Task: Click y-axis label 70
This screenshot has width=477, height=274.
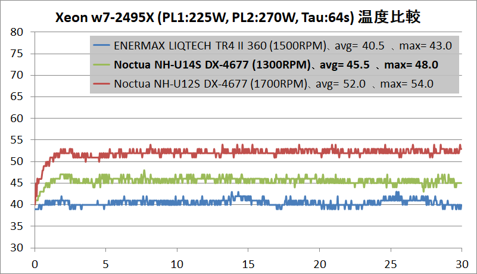Action: [x=17, y=75]
